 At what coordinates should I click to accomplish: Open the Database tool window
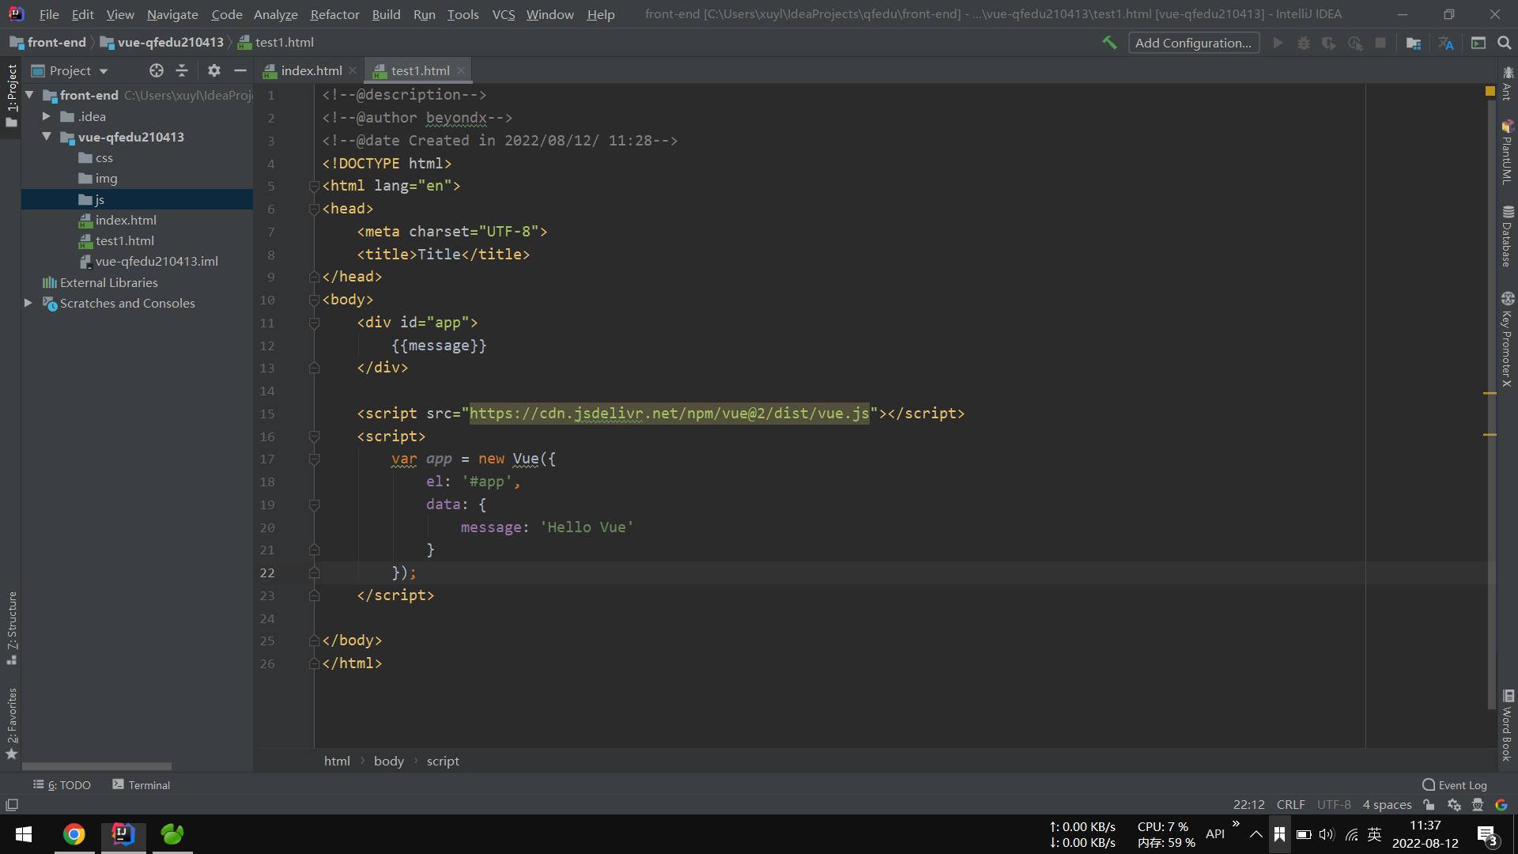point(1508,236)
